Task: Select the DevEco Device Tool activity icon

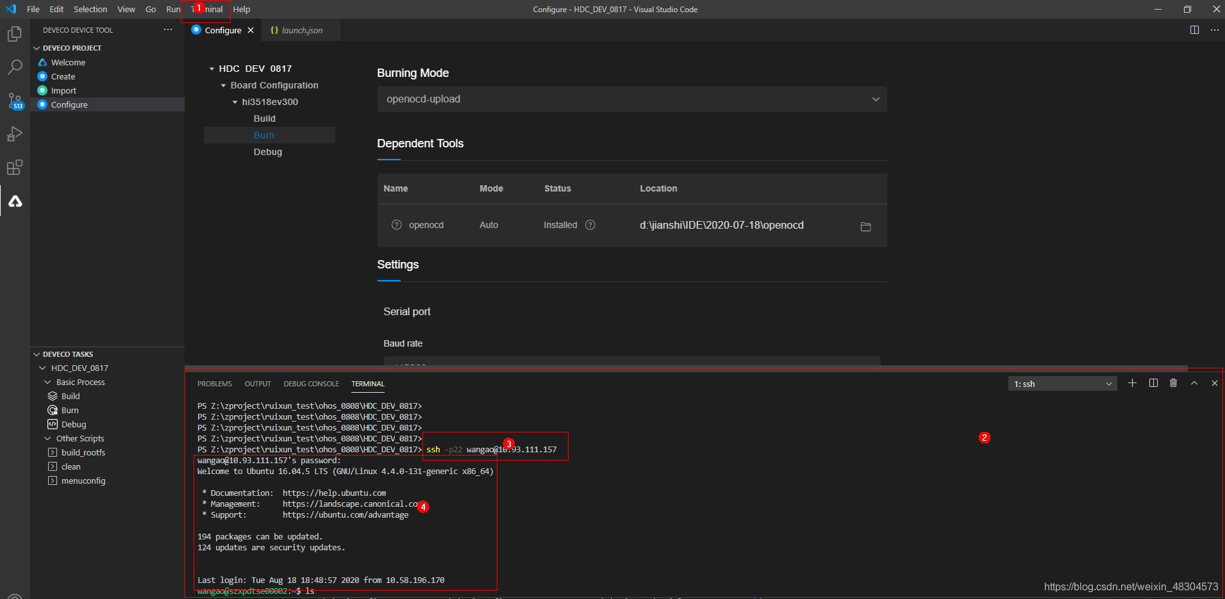Action: [15, 201]
